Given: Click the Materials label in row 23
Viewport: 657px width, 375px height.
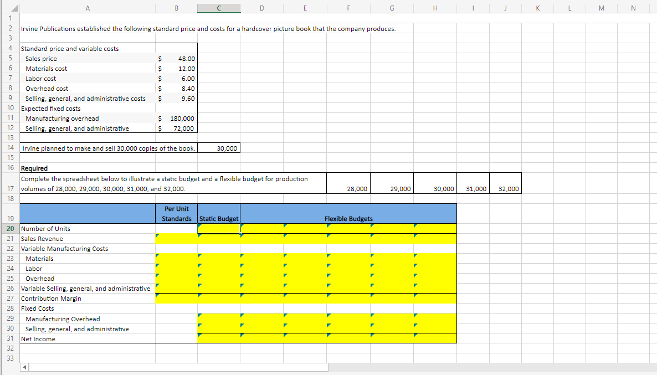Looking at the screenshot, I should tap(39, 259).
